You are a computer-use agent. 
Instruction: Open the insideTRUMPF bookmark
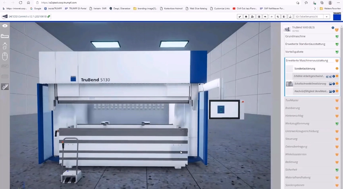(x=53, y=9)
